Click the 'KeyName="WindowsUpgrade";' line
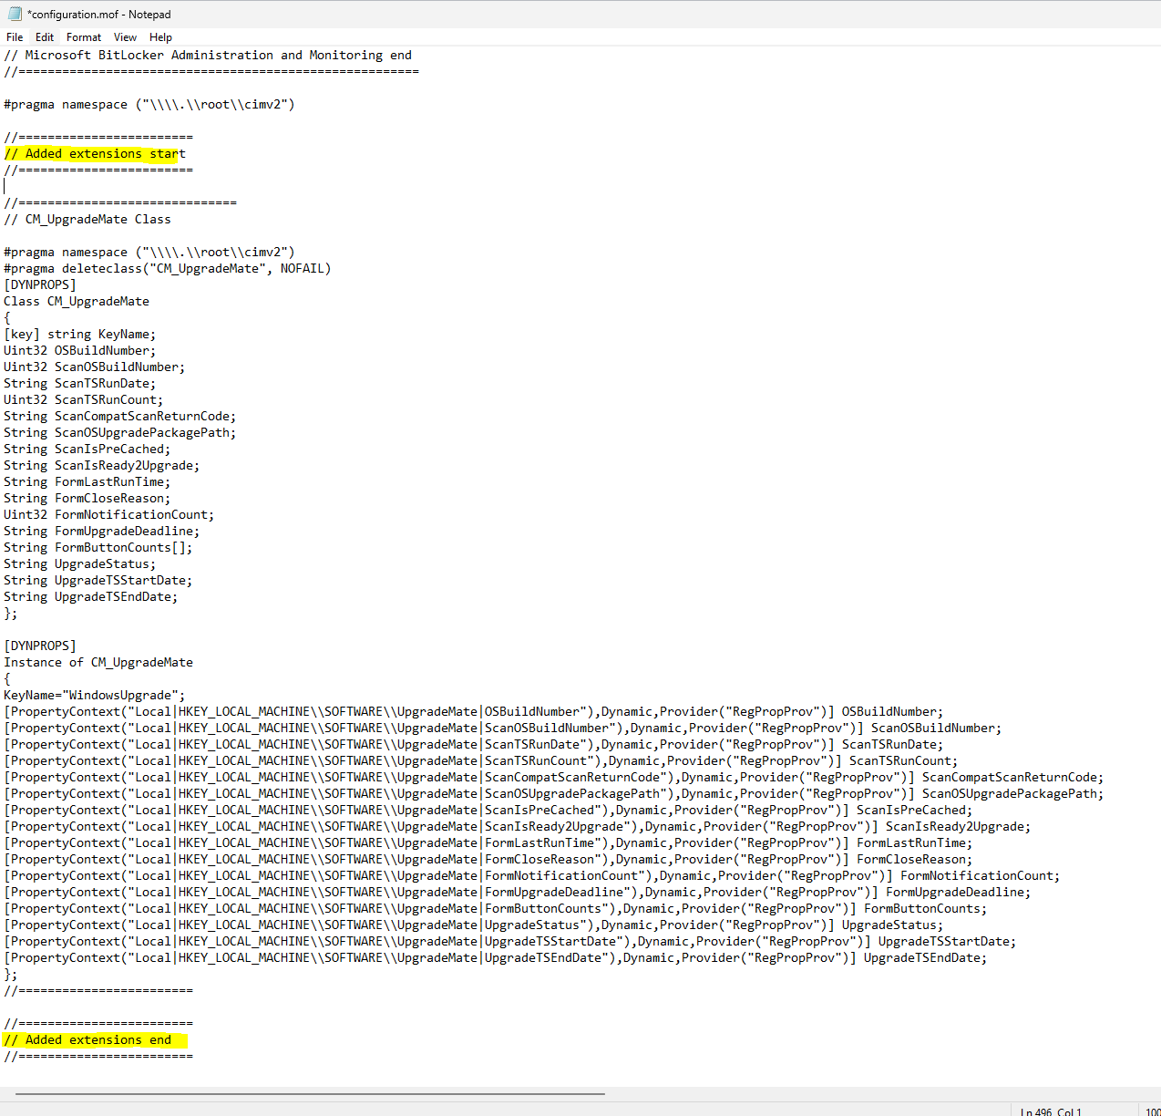The height and width of the screenshot is (1116, 1161). click(95, 696)
